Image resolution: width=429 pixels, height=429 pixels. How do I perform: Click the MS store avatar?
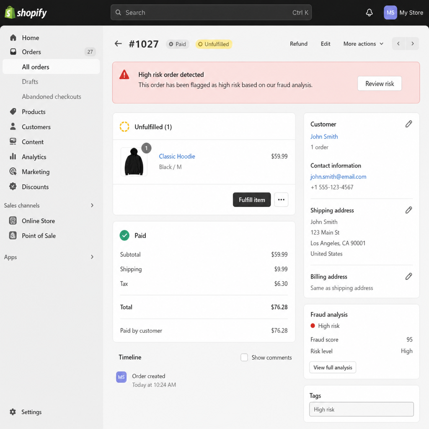pyautogui.click(x=390, y=13)
